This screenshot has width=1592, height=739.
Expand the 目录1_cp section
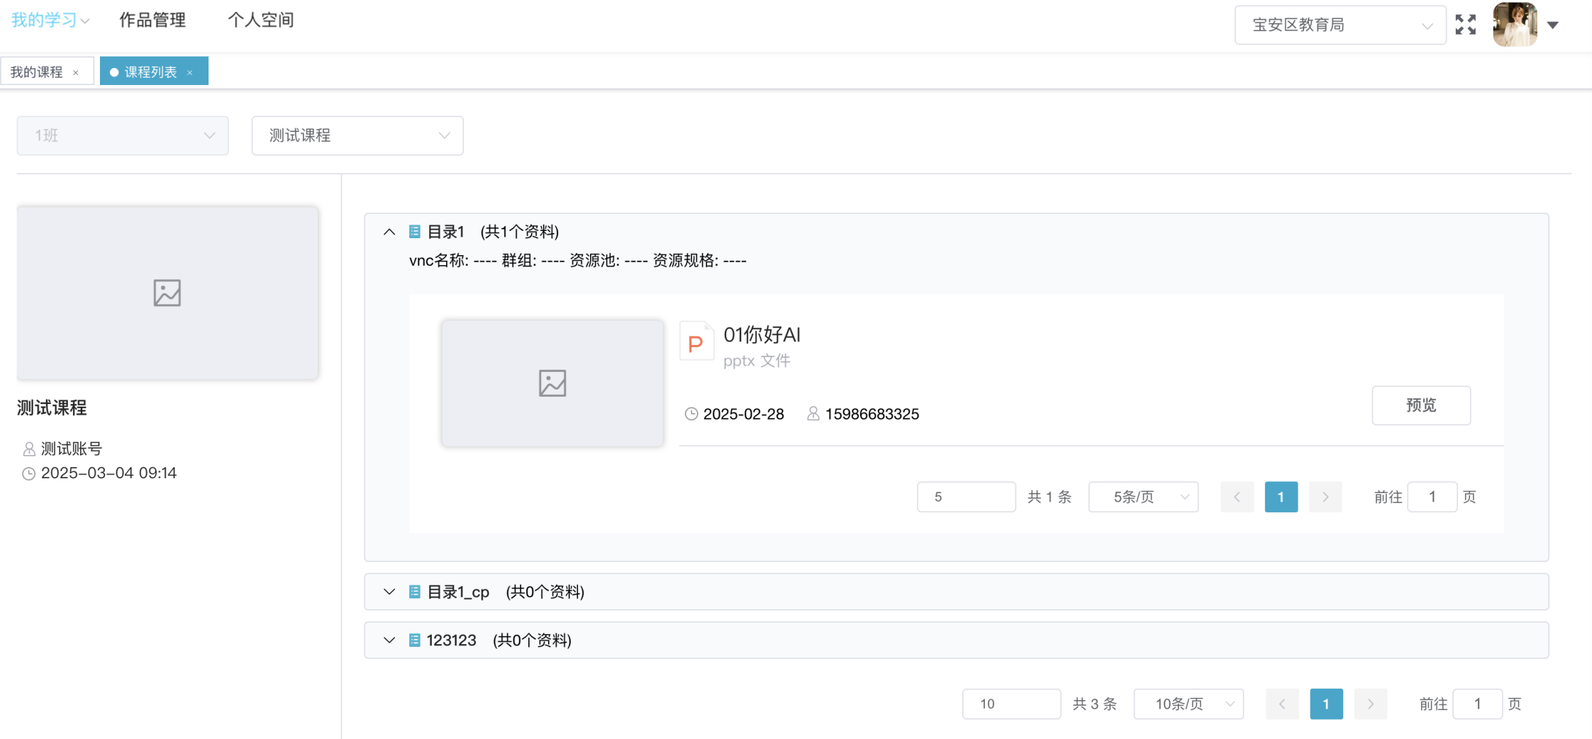(389, 592)
